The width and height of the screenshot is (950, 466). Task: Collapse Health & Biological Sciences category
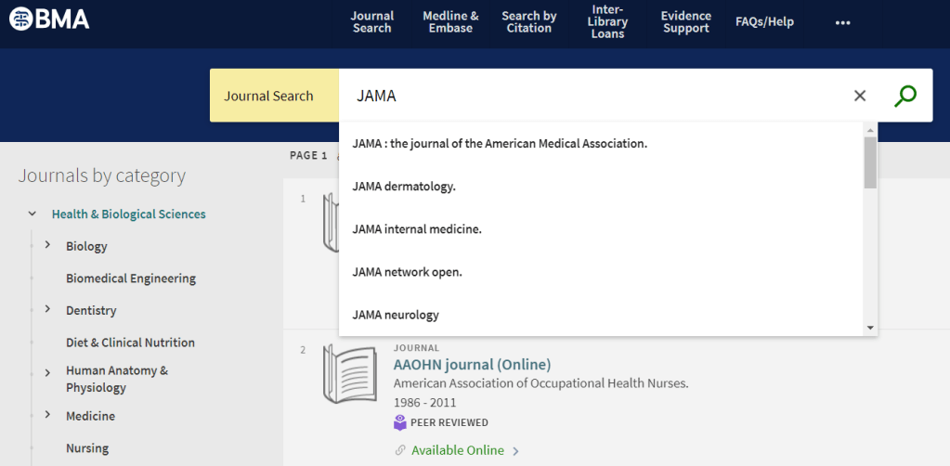pyautogui.click(x=33, y=214)
